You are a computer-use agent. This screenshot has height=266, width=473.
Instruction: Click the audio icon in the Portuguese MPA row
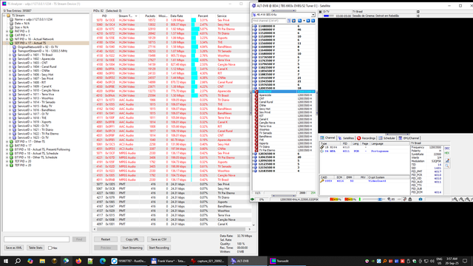pos(322,151)
